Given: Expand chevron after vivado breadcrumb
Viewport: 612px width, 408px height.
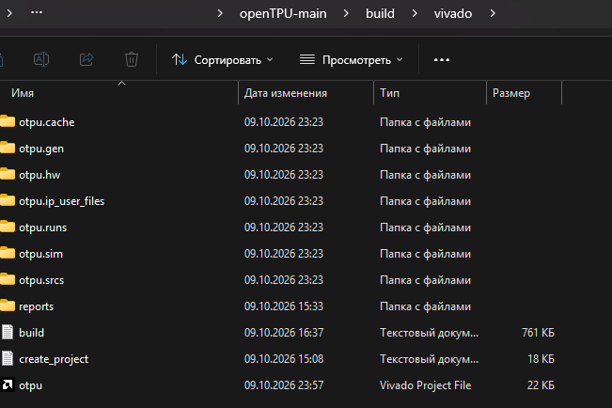Looking at the screenshot, I should (x=493, y=14).
